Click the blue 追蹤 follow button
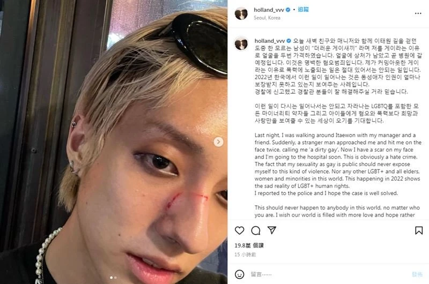Screen dimensions: 429x284 click(303, 10)
